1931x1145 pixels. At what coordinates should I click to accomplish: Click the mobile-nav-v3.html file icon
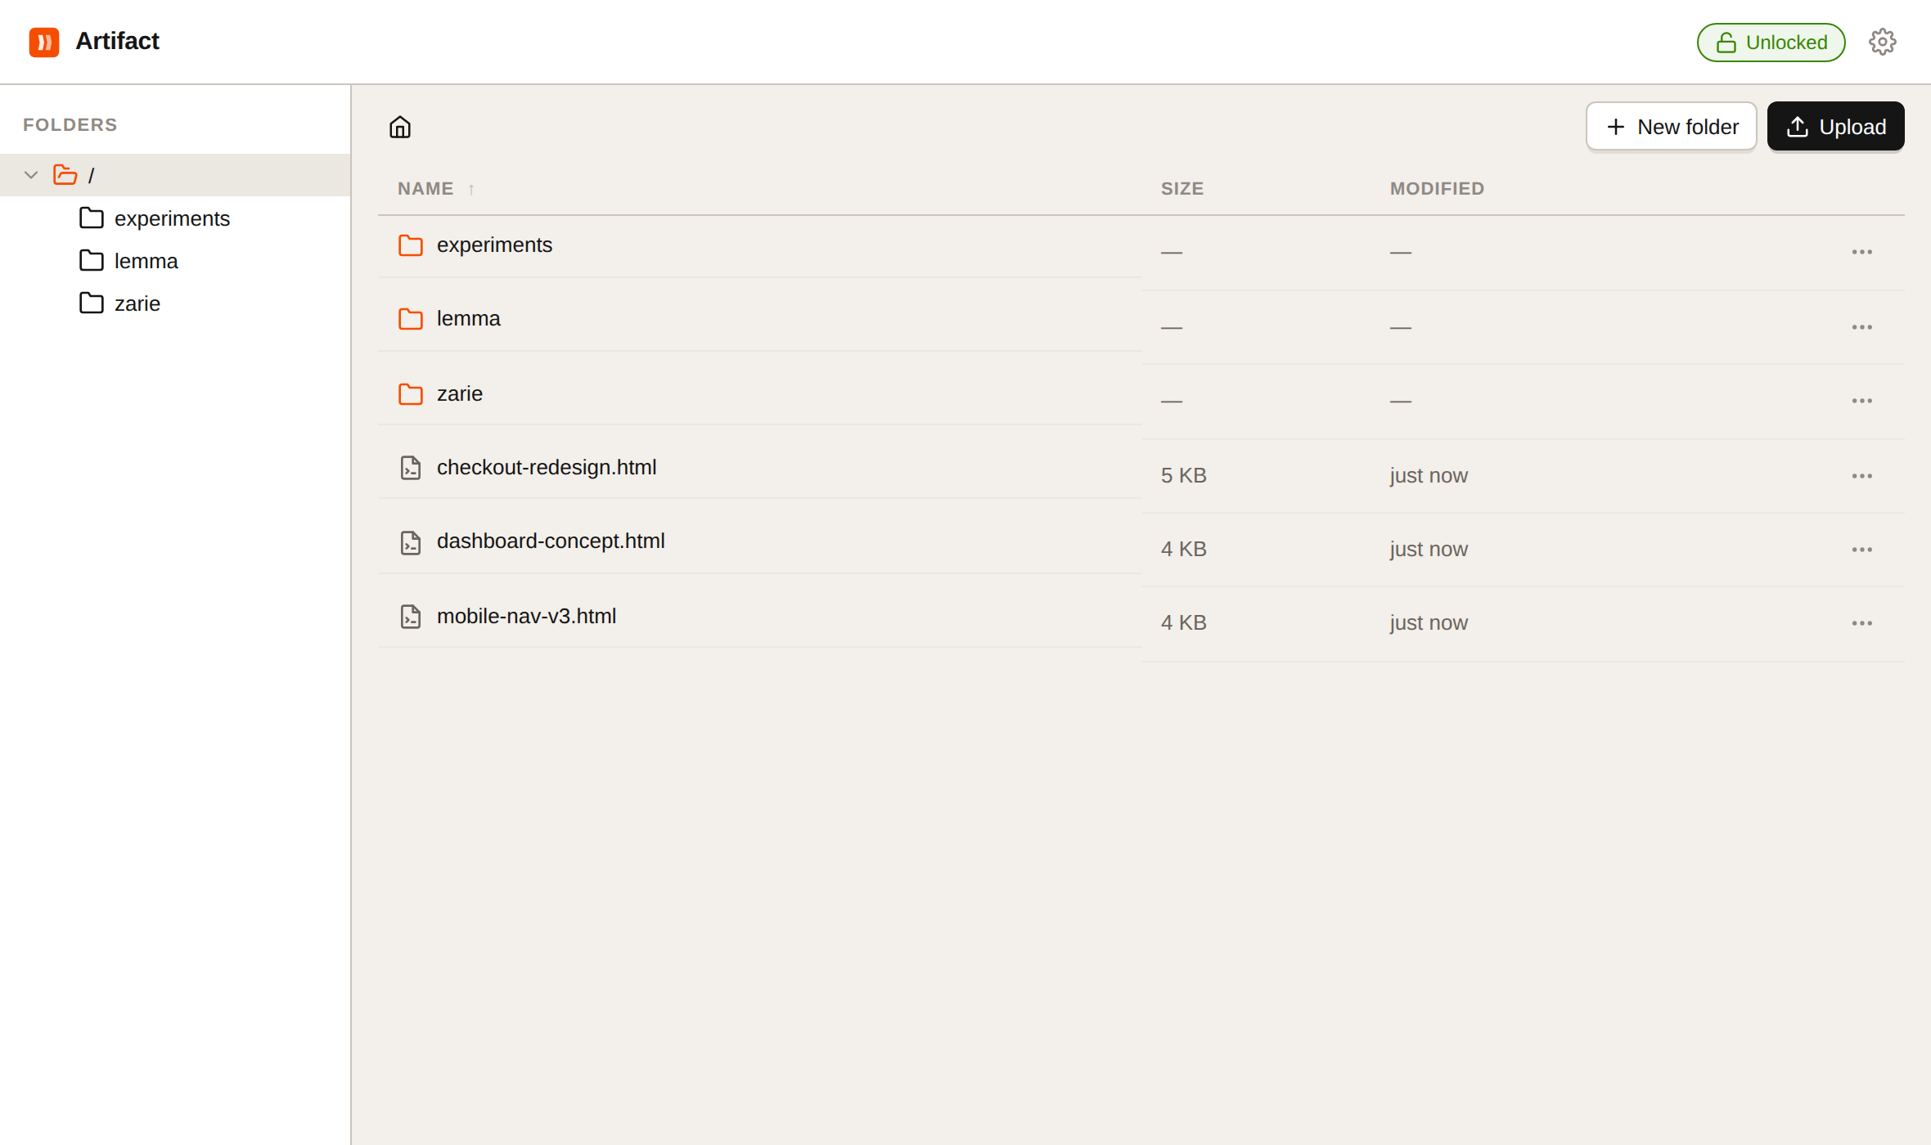point(411,617)
